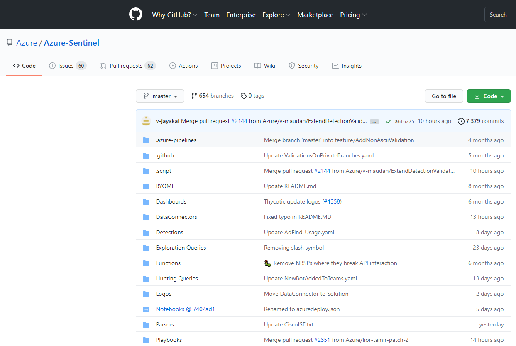The image size is (516, 346).
Task: Click the Playbooks folder icon
Action: [146, 340]
